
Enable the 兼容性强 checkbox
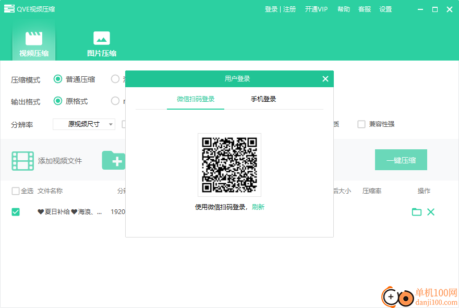click(361, 124)
